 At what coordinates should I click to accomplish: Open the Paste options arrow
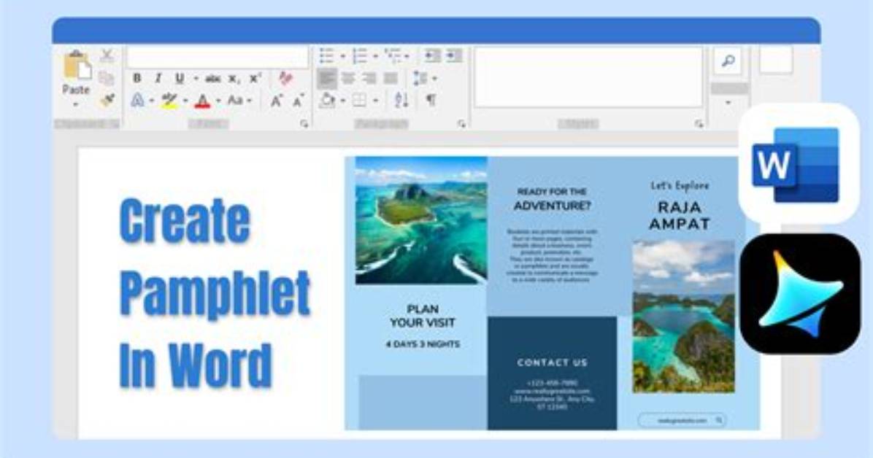(76, 105)
